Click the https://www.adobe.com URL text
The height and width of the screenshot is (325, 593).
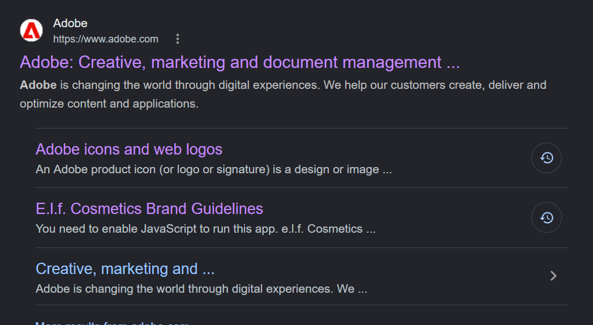point(106,39)
